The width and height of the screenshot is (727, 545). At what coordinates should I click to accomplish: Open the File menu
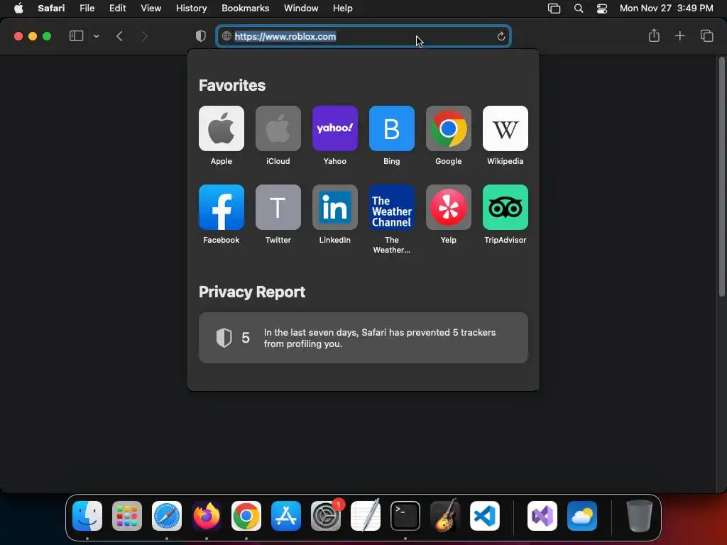(x=87, y=9)
